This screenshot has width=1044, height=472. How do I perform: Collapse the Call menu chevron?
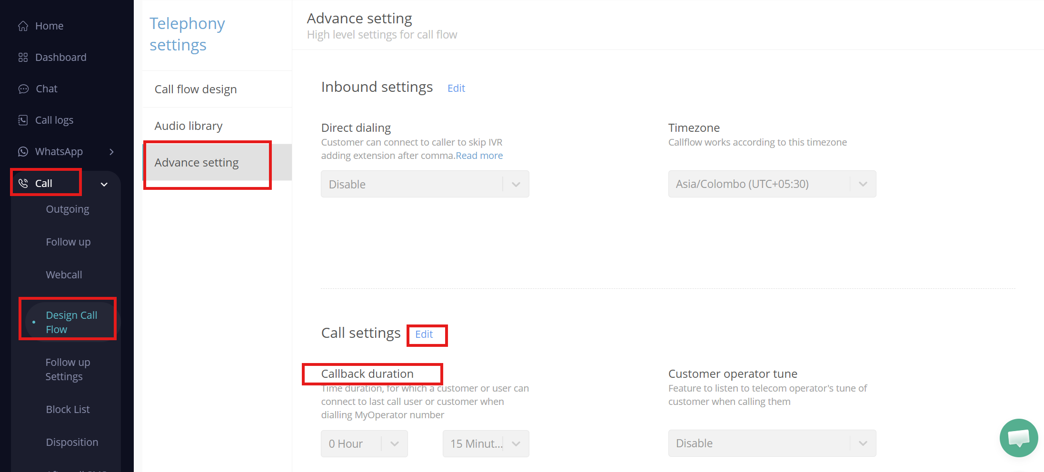click(104, 184)
